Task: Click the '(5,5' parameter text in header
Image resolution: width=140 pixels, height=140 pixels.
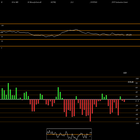Action: 72,2
